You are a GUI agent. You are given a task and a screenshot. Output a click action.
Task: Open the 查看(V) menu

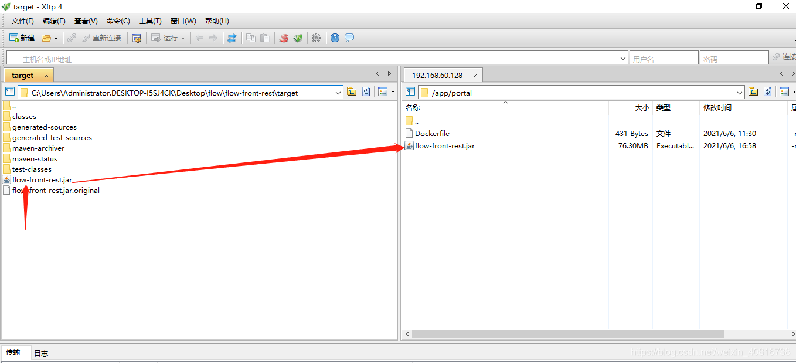tap(86, 21)
